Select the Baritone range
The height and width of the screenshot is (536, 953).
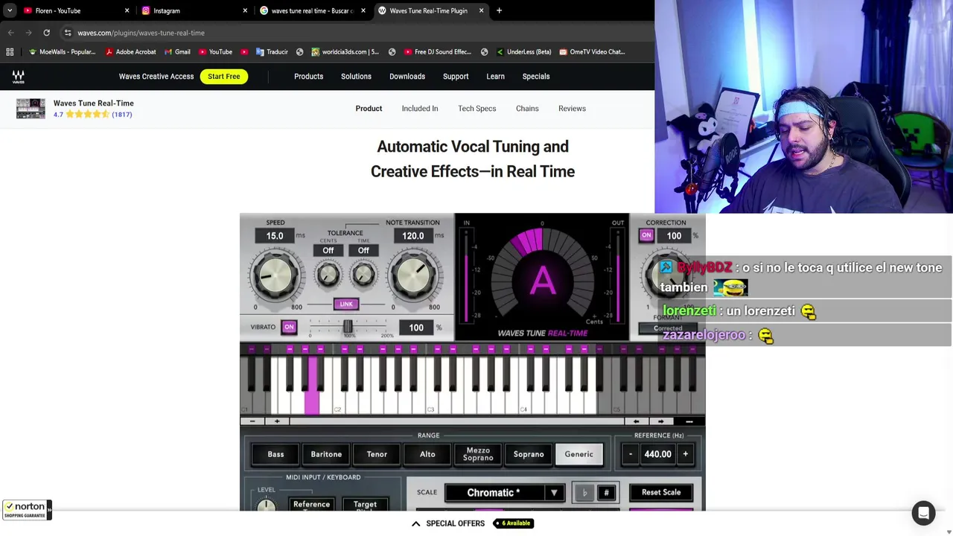(326, 454)
